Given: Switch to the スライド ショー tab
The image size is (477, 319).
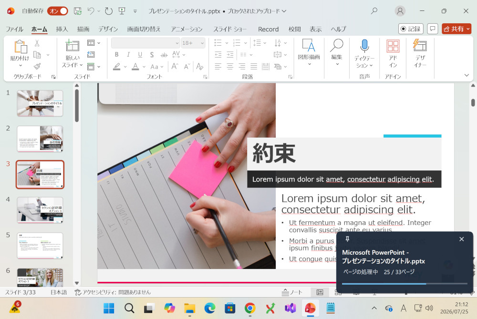Looking at the screenshot, I should click(x=230, y=29).
